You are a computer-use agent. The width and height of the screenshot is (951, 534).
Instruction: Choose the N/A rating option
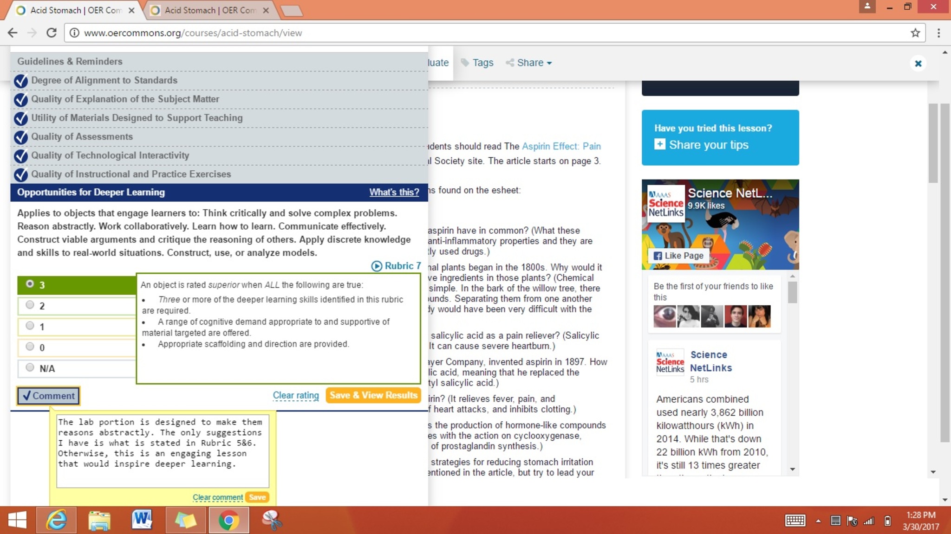click(30, 367)
